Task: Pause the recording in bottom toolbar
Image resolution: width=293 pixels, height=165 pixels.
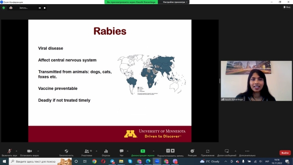Action: (x=168, y=151)
